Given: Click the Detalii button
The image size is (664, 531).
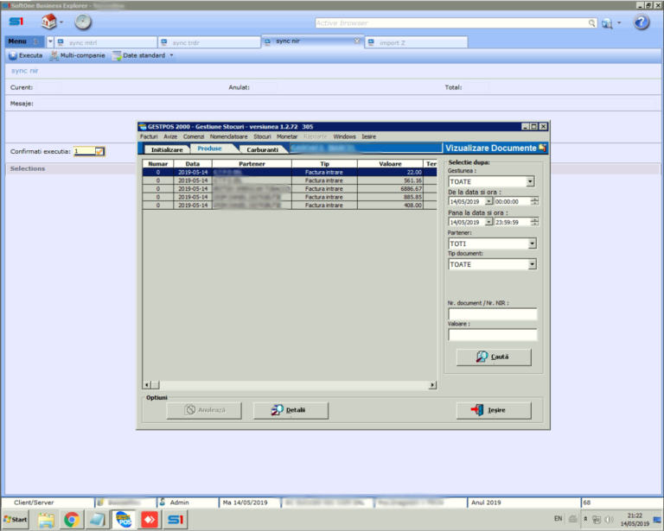Looking at the screenshot, I should click(x=290, y=410).
